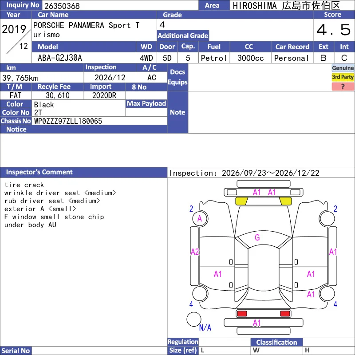Click the Personal car record value
The height and width of the screenshot is (355, 355).
pyautogui.click(x=292, y=58)
